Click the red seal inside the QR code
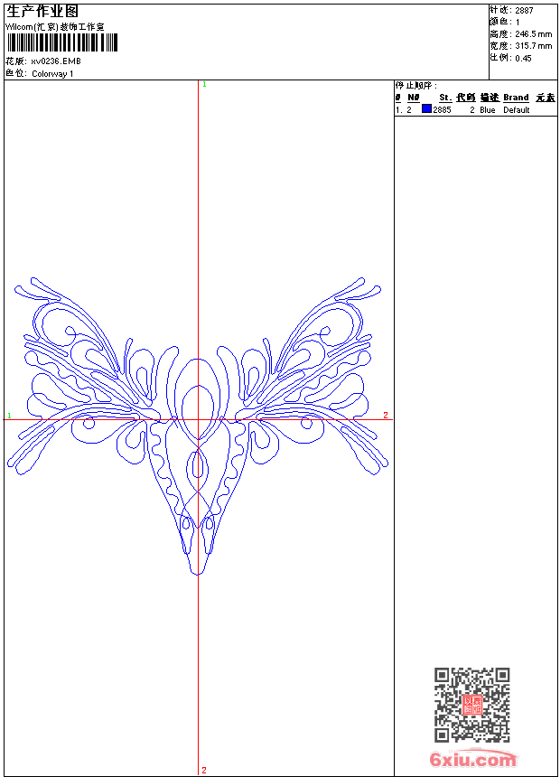 [472, 705]
